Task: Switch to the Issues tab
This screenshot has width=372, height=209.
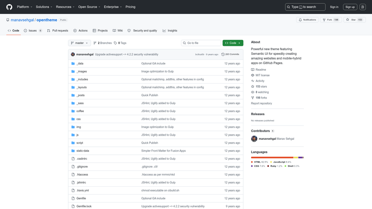Action: tap(33, 31)
